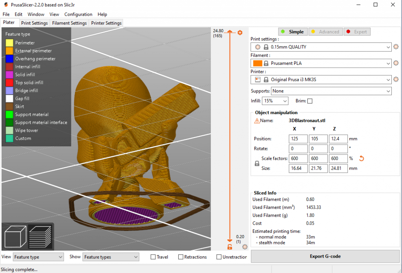The height and width of the screenshot is (273, 402).
Task: Switch to sliced layers preview view
Action: click(x=40, y=236)
